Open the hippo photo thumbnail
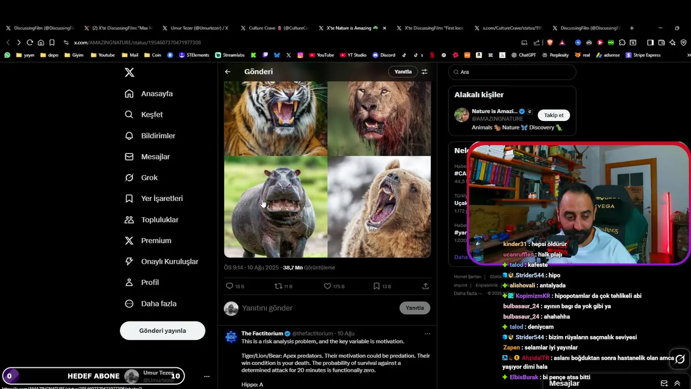 point(275,207)
